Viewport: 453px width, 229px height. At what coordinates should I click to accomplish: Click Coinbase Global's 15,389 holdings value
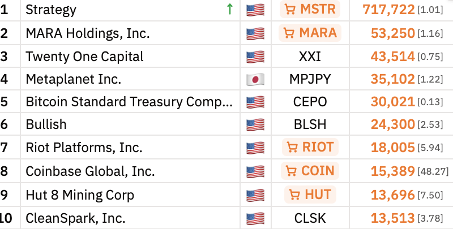(393, 171)
